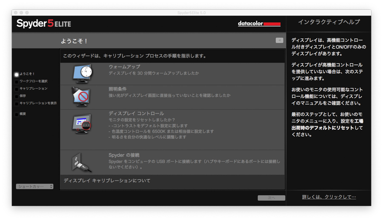Toggle the ワークフローを選択 step checkbox
This screenshot has width=383, height=220.
pyautogui.click(x=17, y=82)
